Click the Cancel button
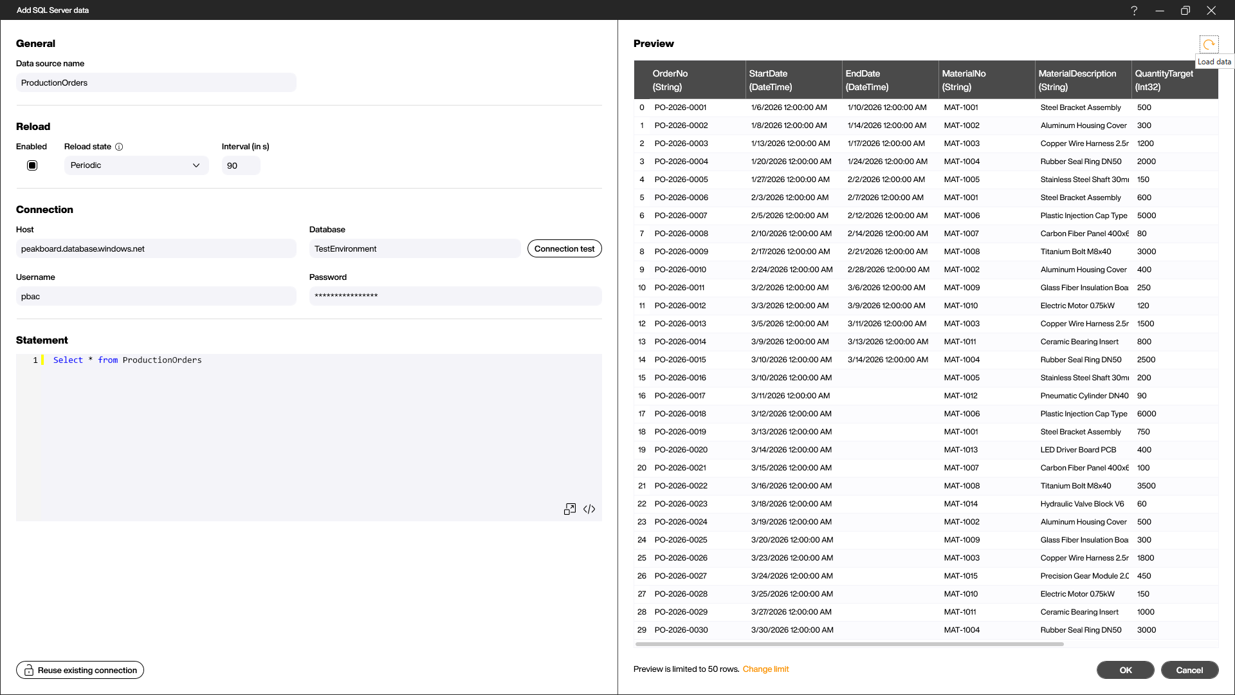This screenshot has width=1235, height=695. pyautogui.click(x=1190, y=670)
